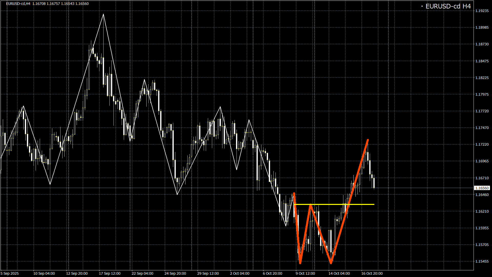Click the 16 Oct 20:00 time label
This screenshot has height=277, width=492.
point(372,273)
